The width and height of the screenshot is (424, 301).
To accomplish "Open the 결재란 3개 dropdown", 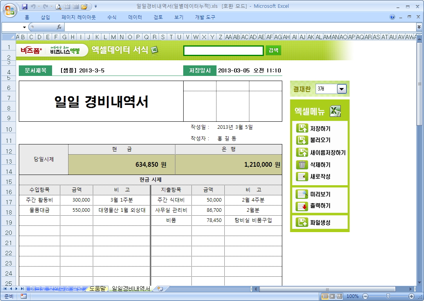I will [341, 89].
